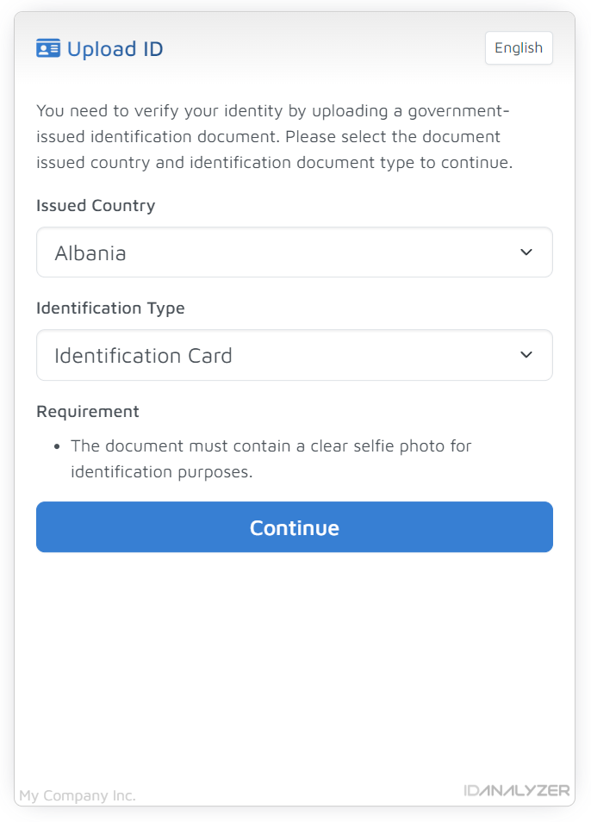
Task: Click the ID card icon beside Upload ID
Action: [48, 49]
